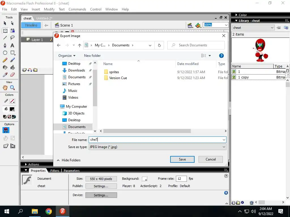Click the No Color icon

click(9, 117)
